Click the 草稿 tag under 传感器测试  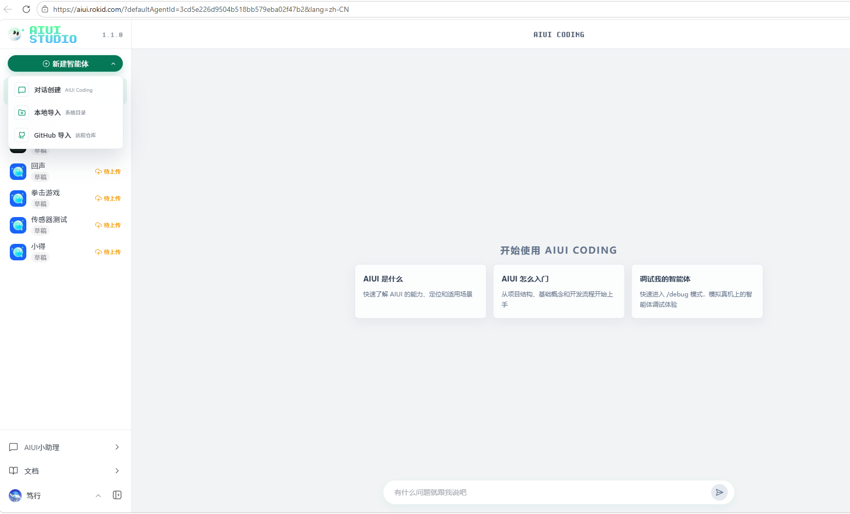(x=40, y=230)
